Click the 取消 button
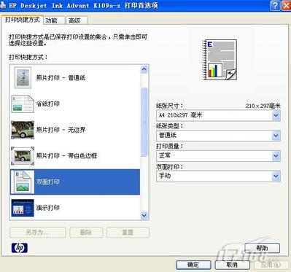Image resolution: width=291 pixels, height=272 pixels. point(232,265)
